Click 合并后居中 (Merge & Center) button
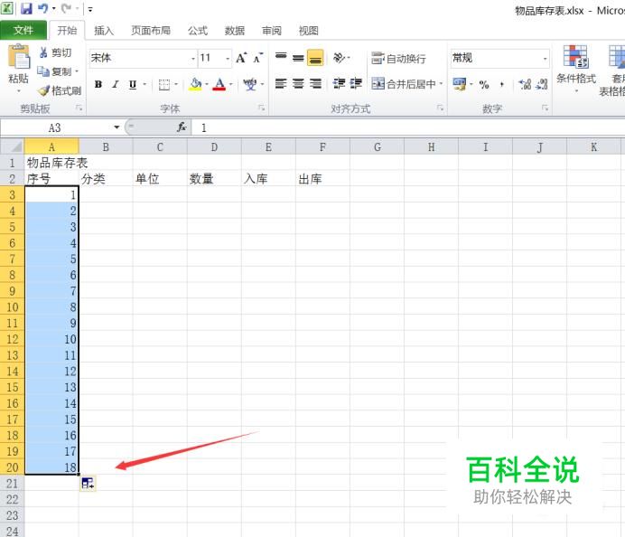This screenshot has width=625, height=537. pos(404,84)
